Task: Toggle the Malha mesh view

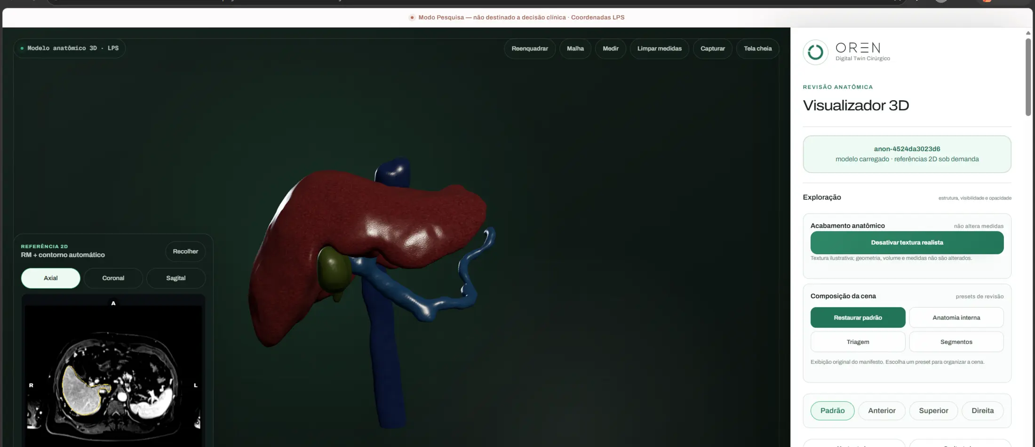Action: coord(575,48)
